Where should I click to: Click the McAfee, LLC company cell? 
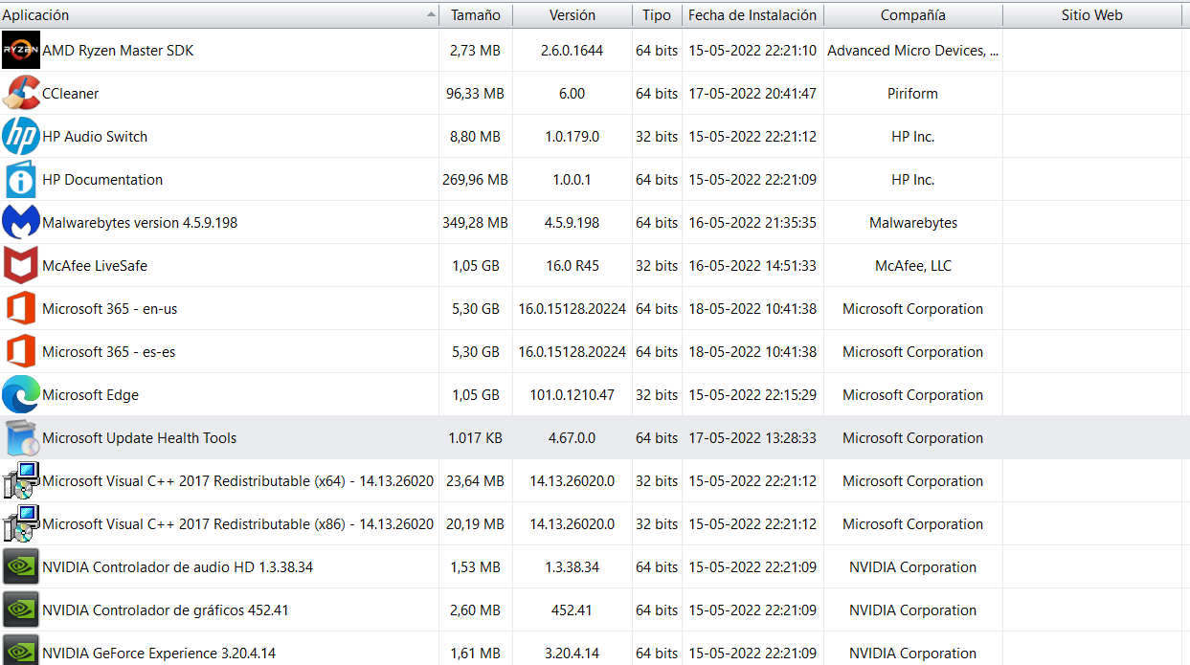(x=913, y=265)
